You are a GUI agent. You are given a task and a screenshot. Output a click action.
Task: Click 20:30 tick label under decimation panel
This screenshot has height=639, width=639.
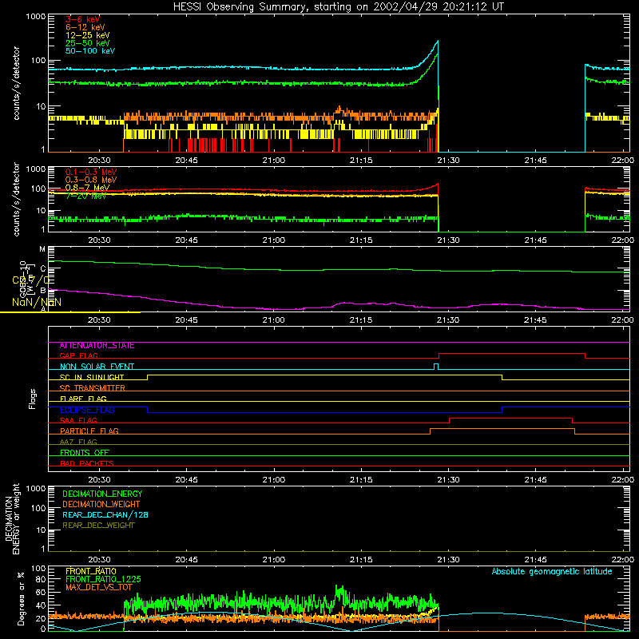[99, 560]
